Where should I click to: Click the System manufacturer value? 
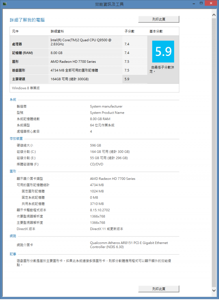coord(106,106)
